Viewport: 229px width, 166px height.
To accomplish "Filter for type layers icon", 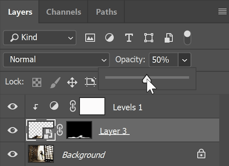I will [129, 38].
